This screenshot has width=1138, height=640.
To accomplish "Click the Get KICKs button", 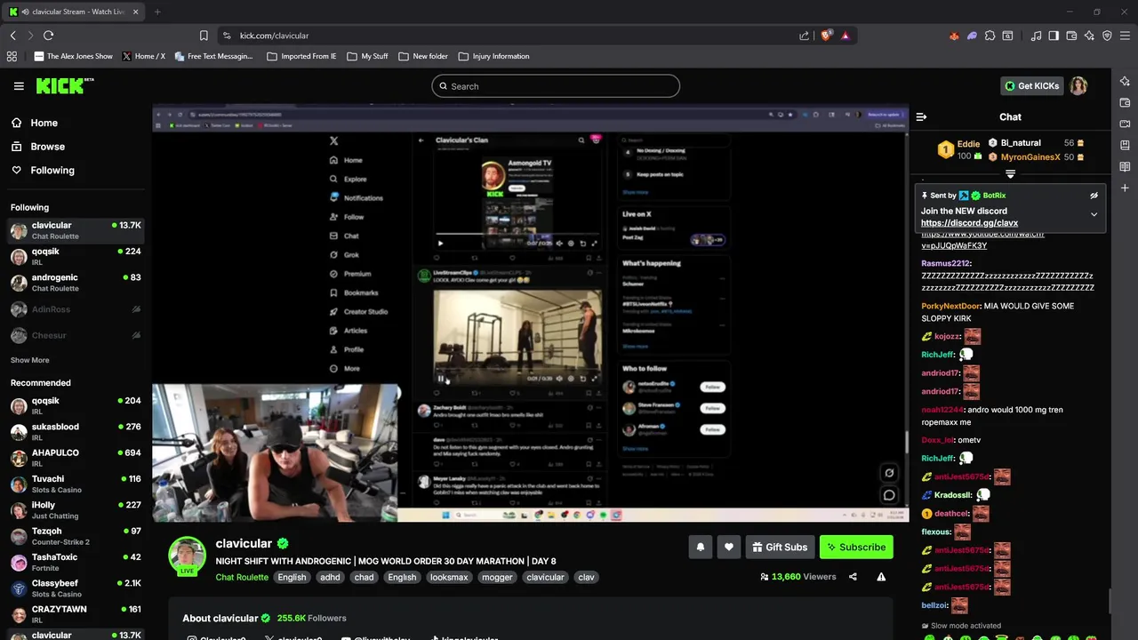I will (x=1031, y=86).
